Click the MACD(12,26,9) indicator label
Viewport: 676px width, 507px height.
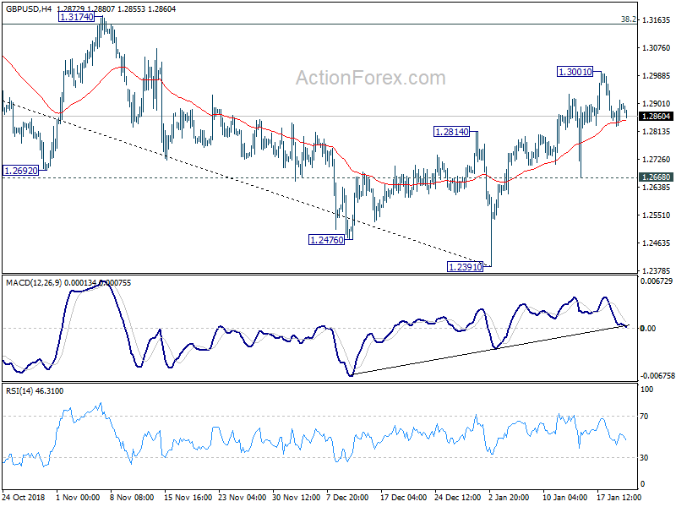click(x=34, y=283)
